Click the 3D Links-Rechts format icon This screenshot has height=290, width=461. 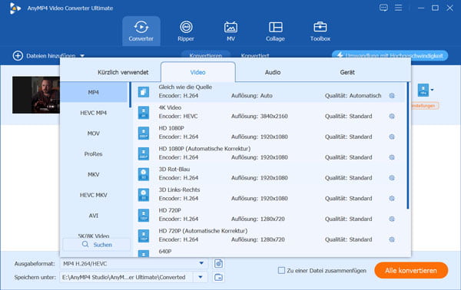pos(144,195)
